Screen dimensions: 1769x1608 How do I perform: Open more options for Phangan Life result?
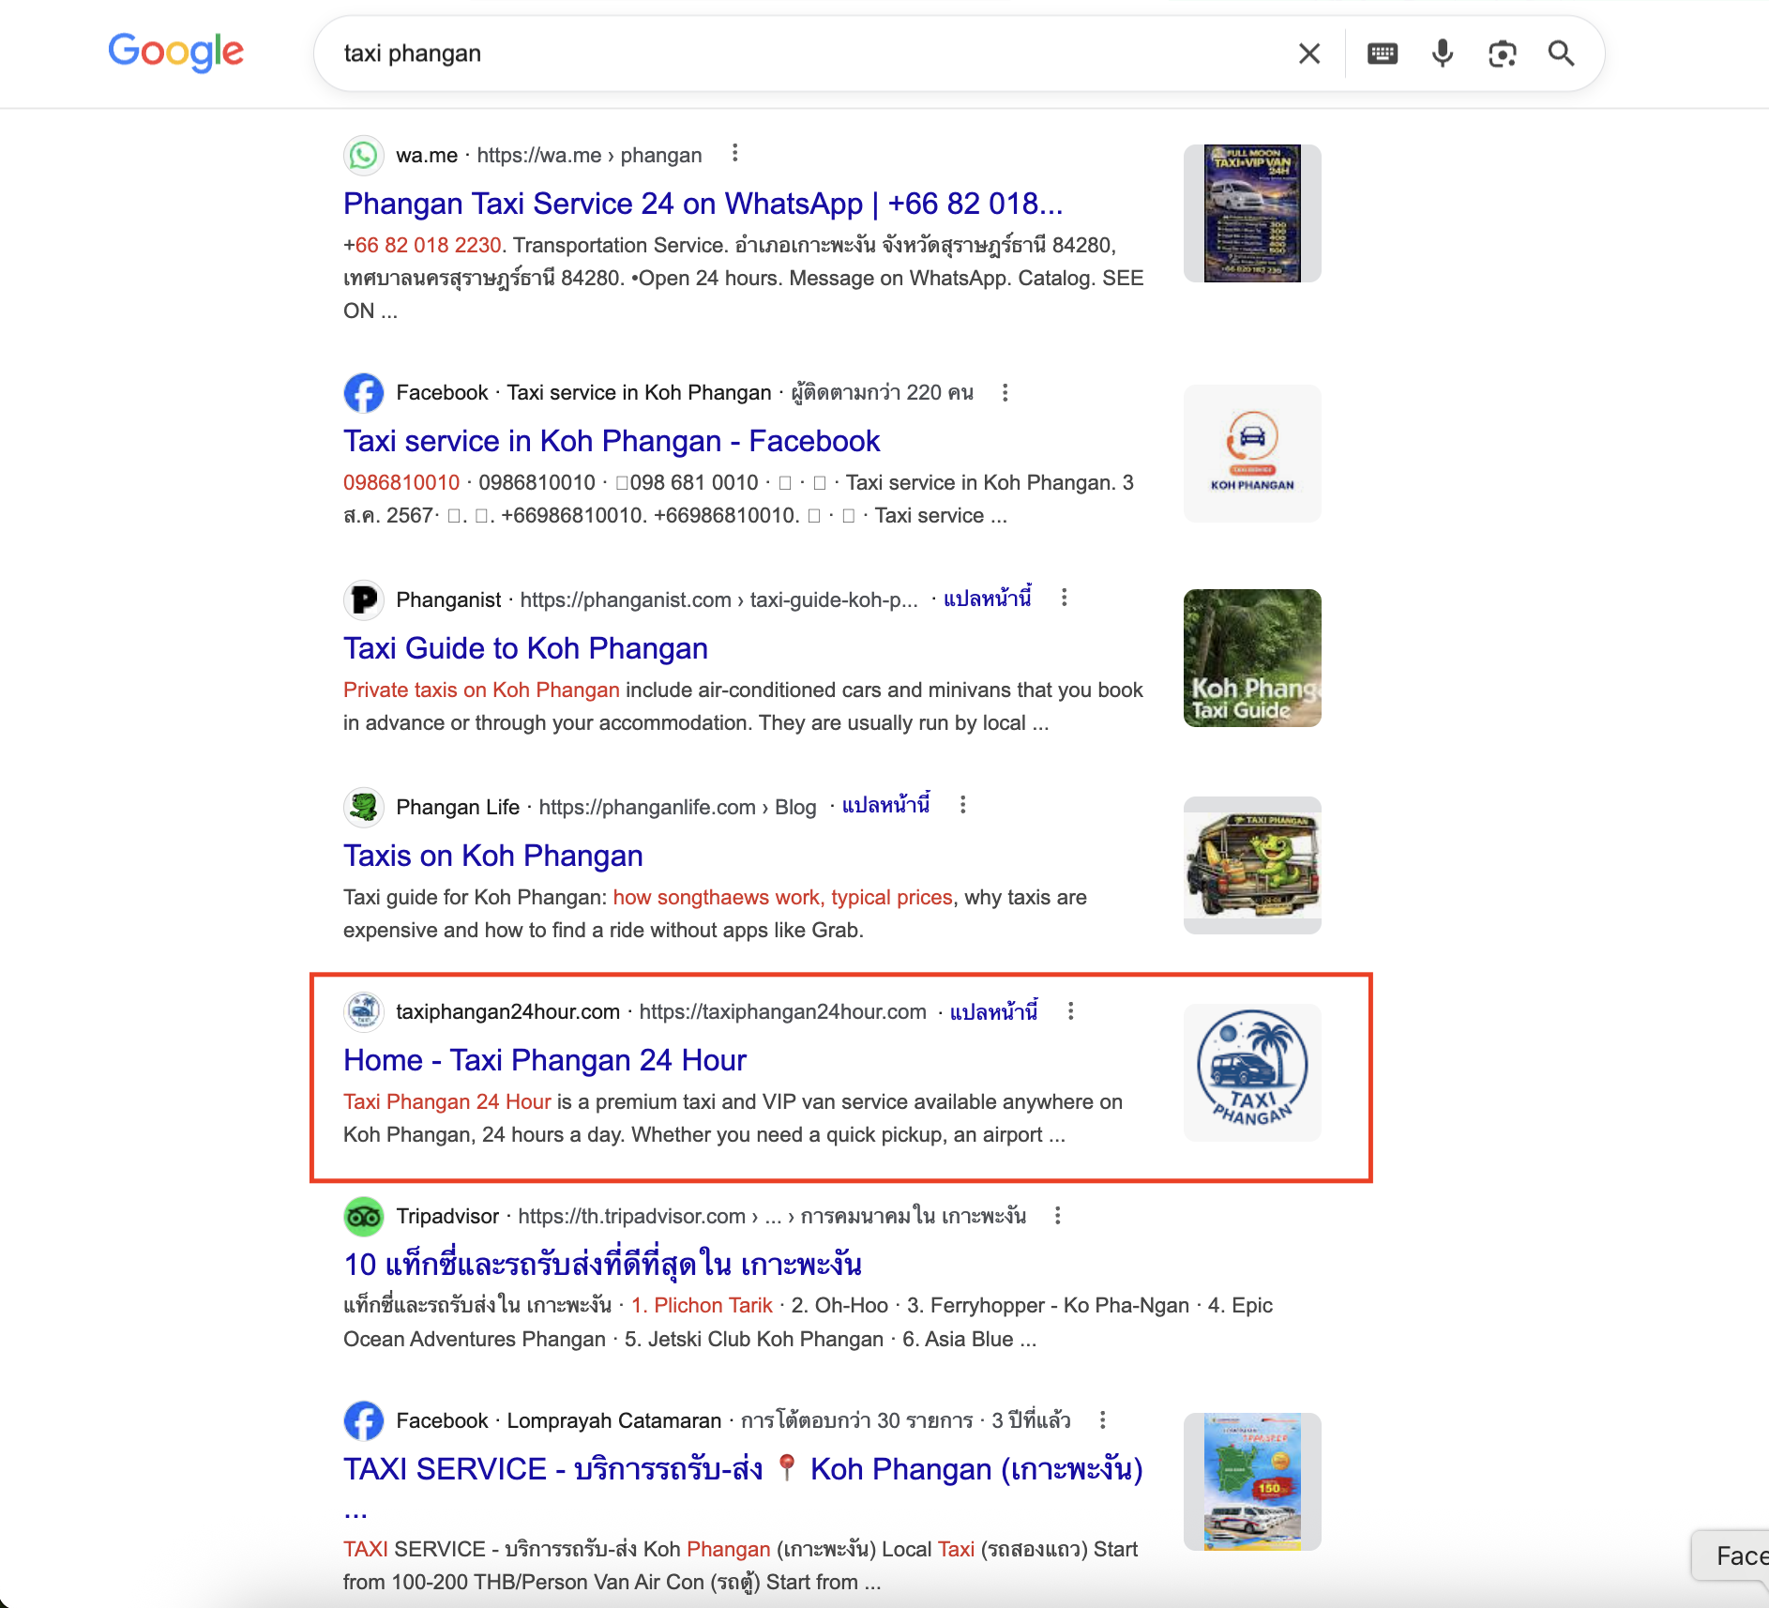coord(963,805)
